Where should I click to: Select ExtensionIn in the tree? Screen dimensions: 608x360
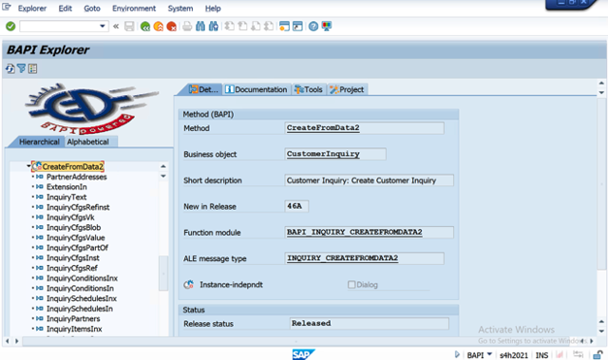point(66,187)
